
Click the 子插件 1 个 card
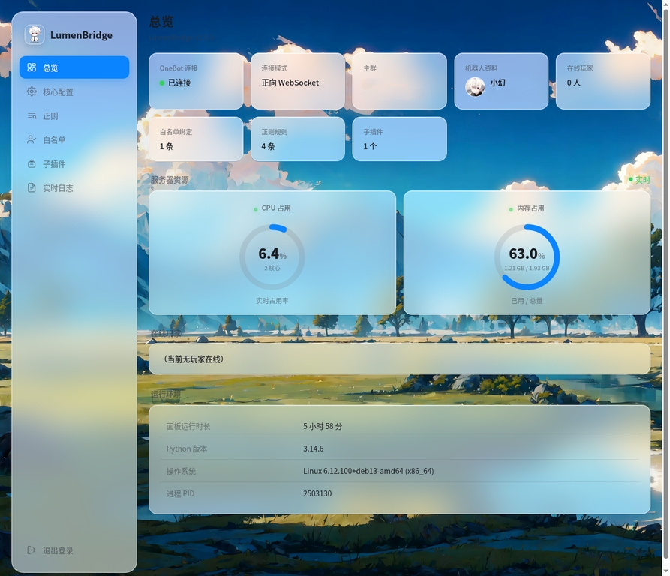(x=399, y=139)
